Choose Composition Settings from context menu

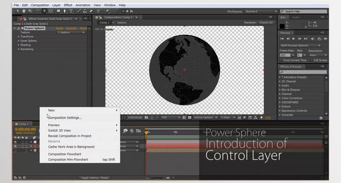pos(65,118)
